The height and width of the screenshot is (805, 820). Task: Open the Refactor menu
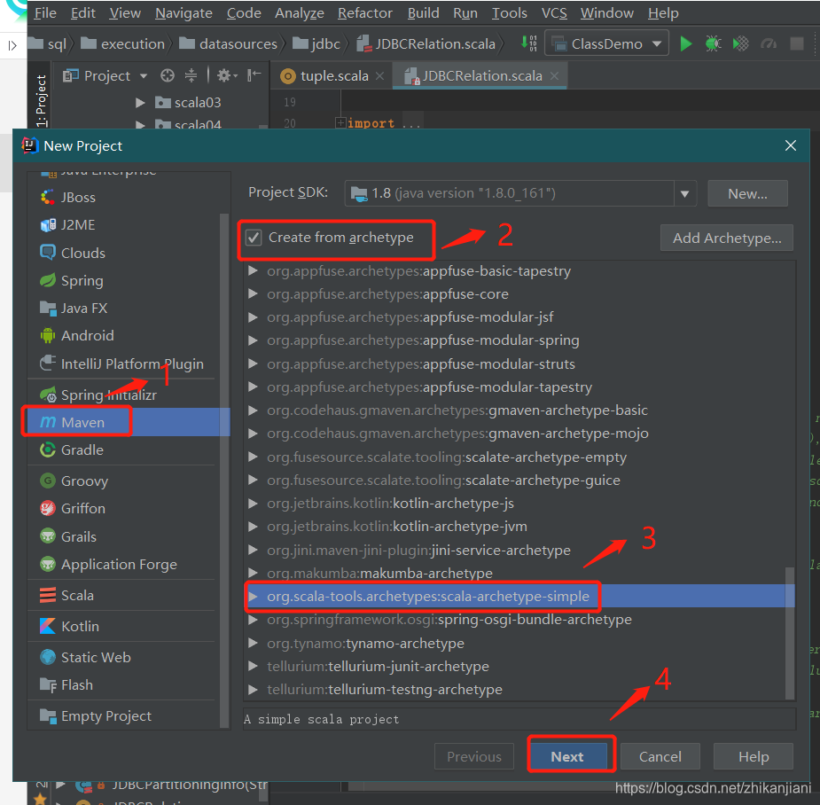point(364,13)
